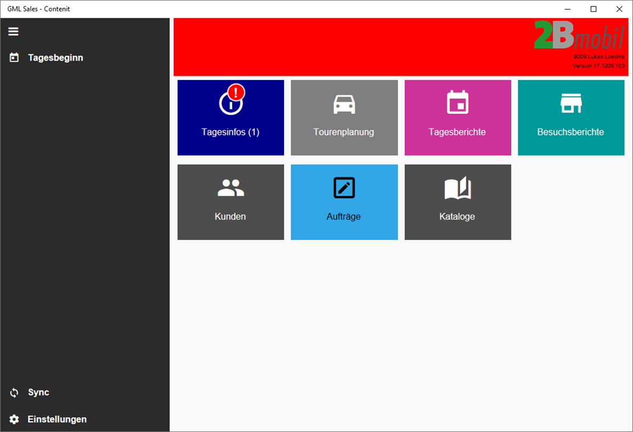Click the Tagesinfos info circle icon

pyautogui.click(x=230, y=105)
